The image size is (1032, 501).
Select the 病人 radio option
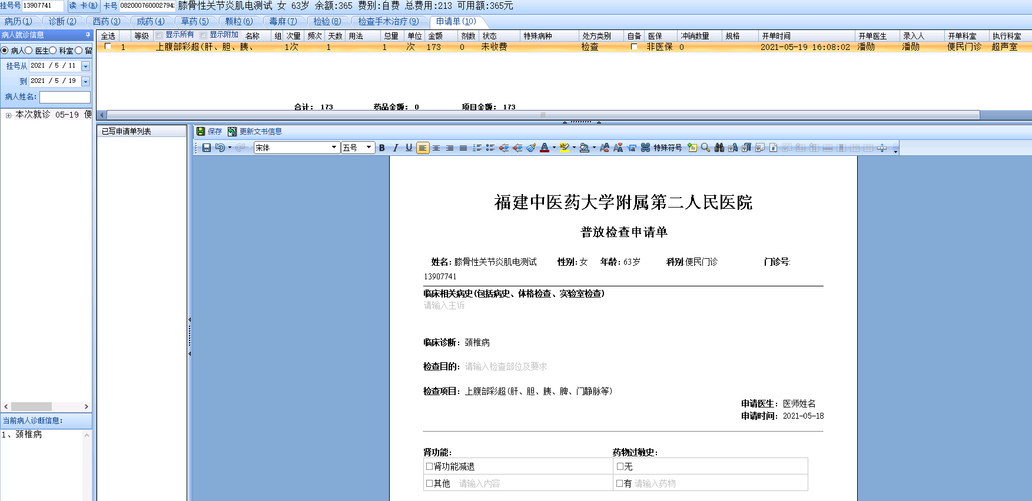tap(5, 51)
